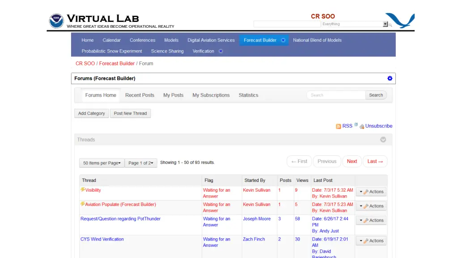The image size is (458, 258).
Task: Click Joseph Moore author link
Action: point(257,219)
